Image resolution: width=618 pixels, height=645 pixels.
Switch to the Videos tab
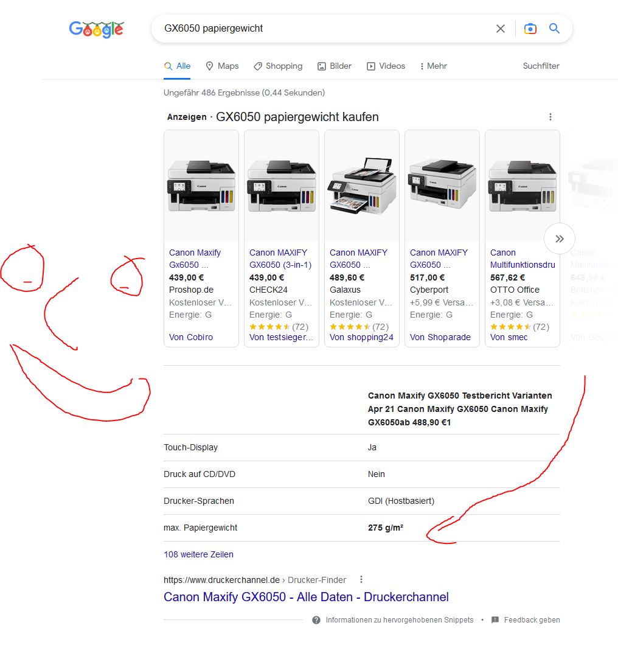click(x=386, y=66)
